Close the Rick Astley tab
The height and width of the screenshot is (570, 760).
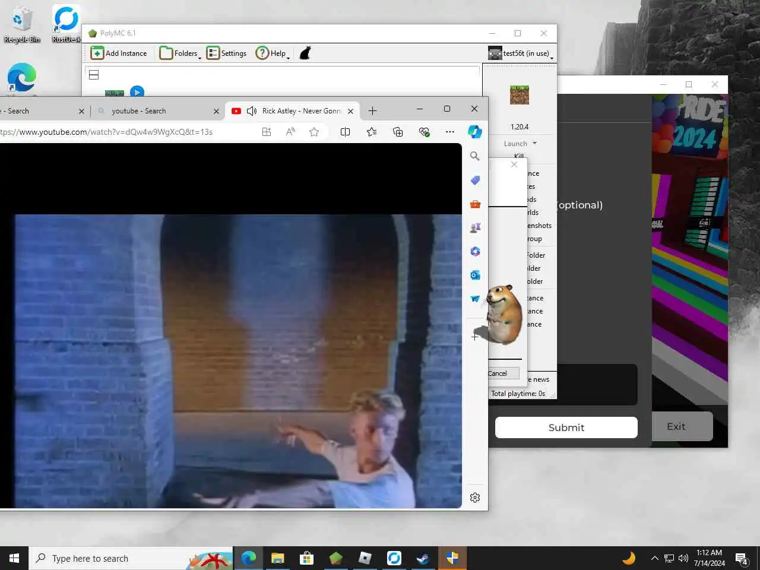350,111
